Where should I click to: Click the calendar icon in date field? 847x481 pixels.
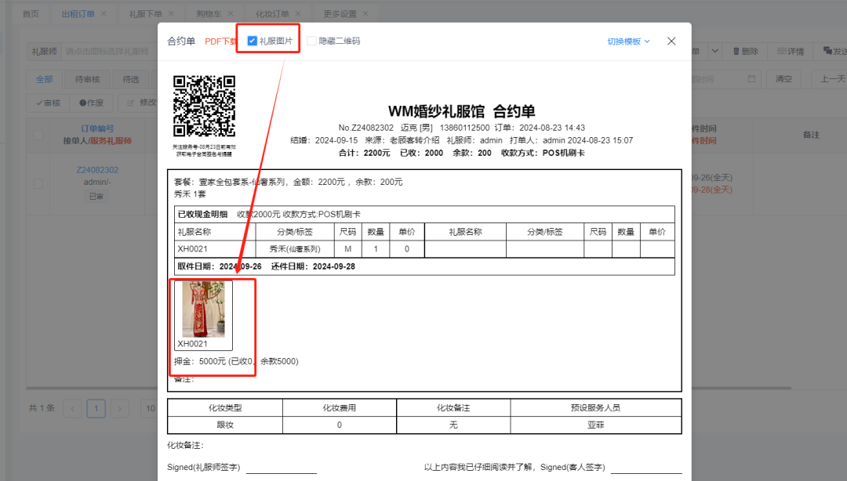click(x=751, y=79)
